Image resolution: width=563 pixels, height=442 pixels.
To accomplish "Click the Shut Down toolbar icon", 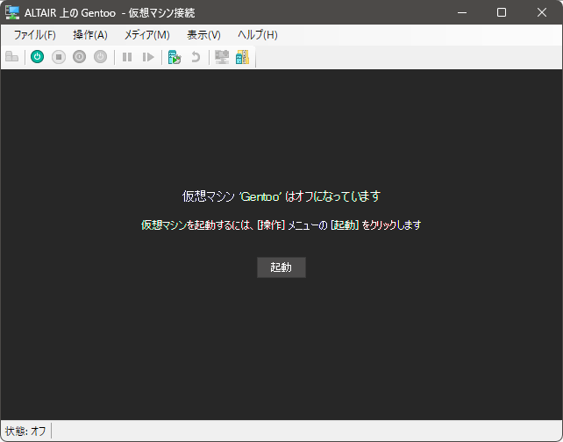I will pos(79,57).
